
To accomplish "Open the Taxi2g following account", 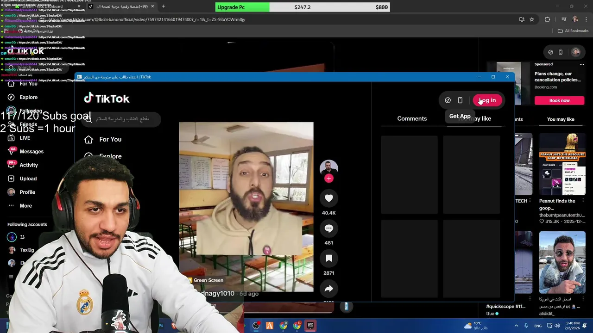I will tap(21, 250).
